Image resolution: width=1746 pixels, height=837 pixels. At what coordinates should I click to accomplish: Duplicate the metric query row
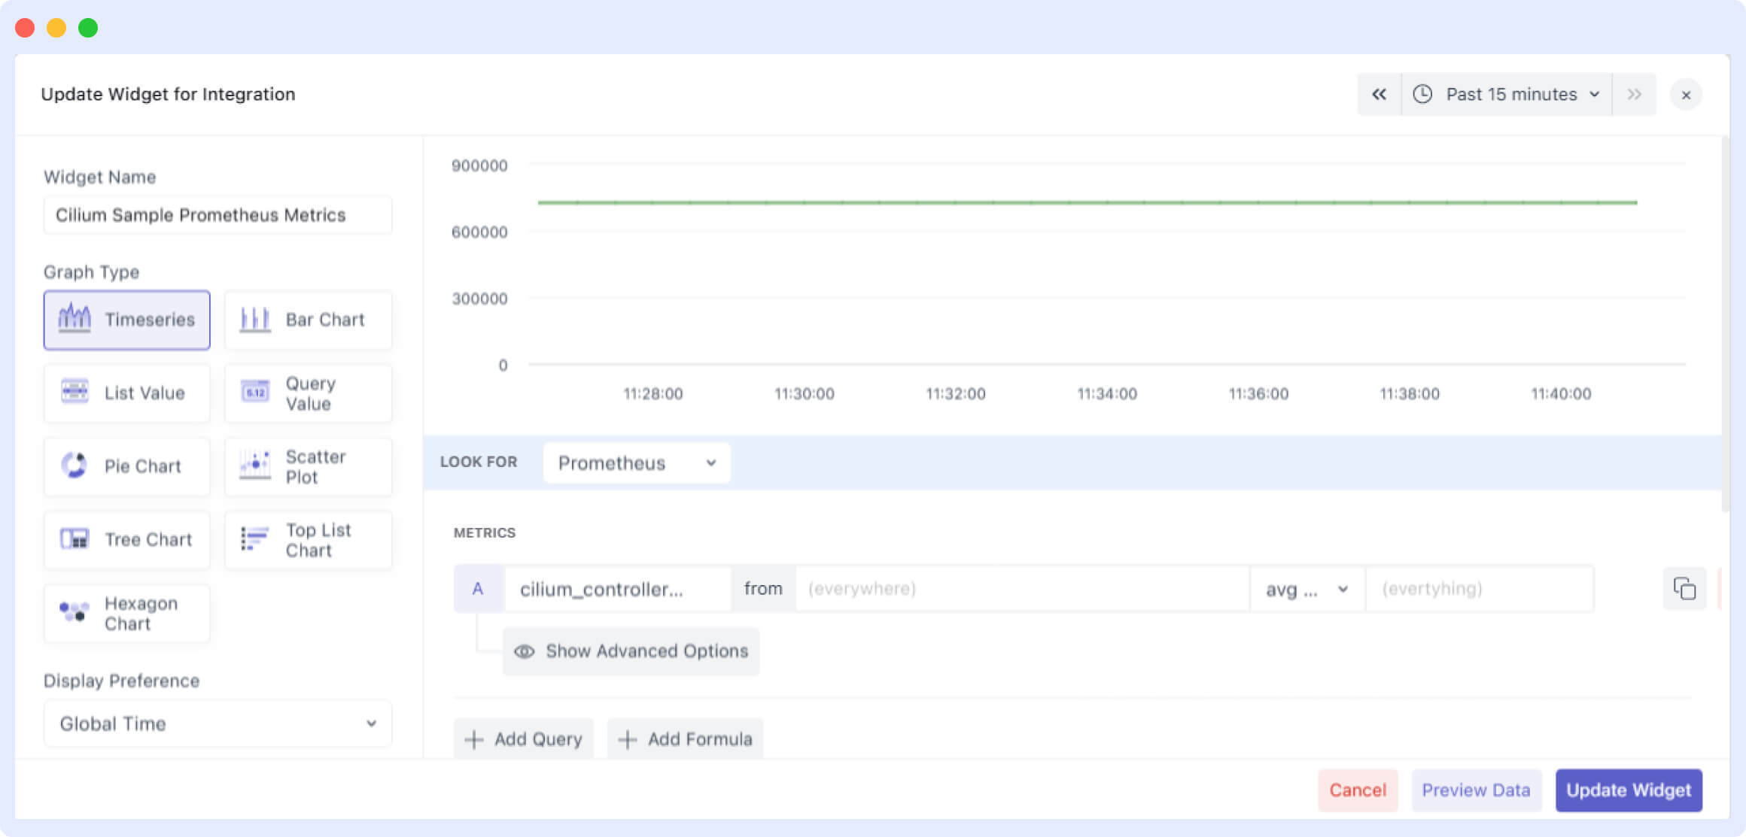[1684, 588]
